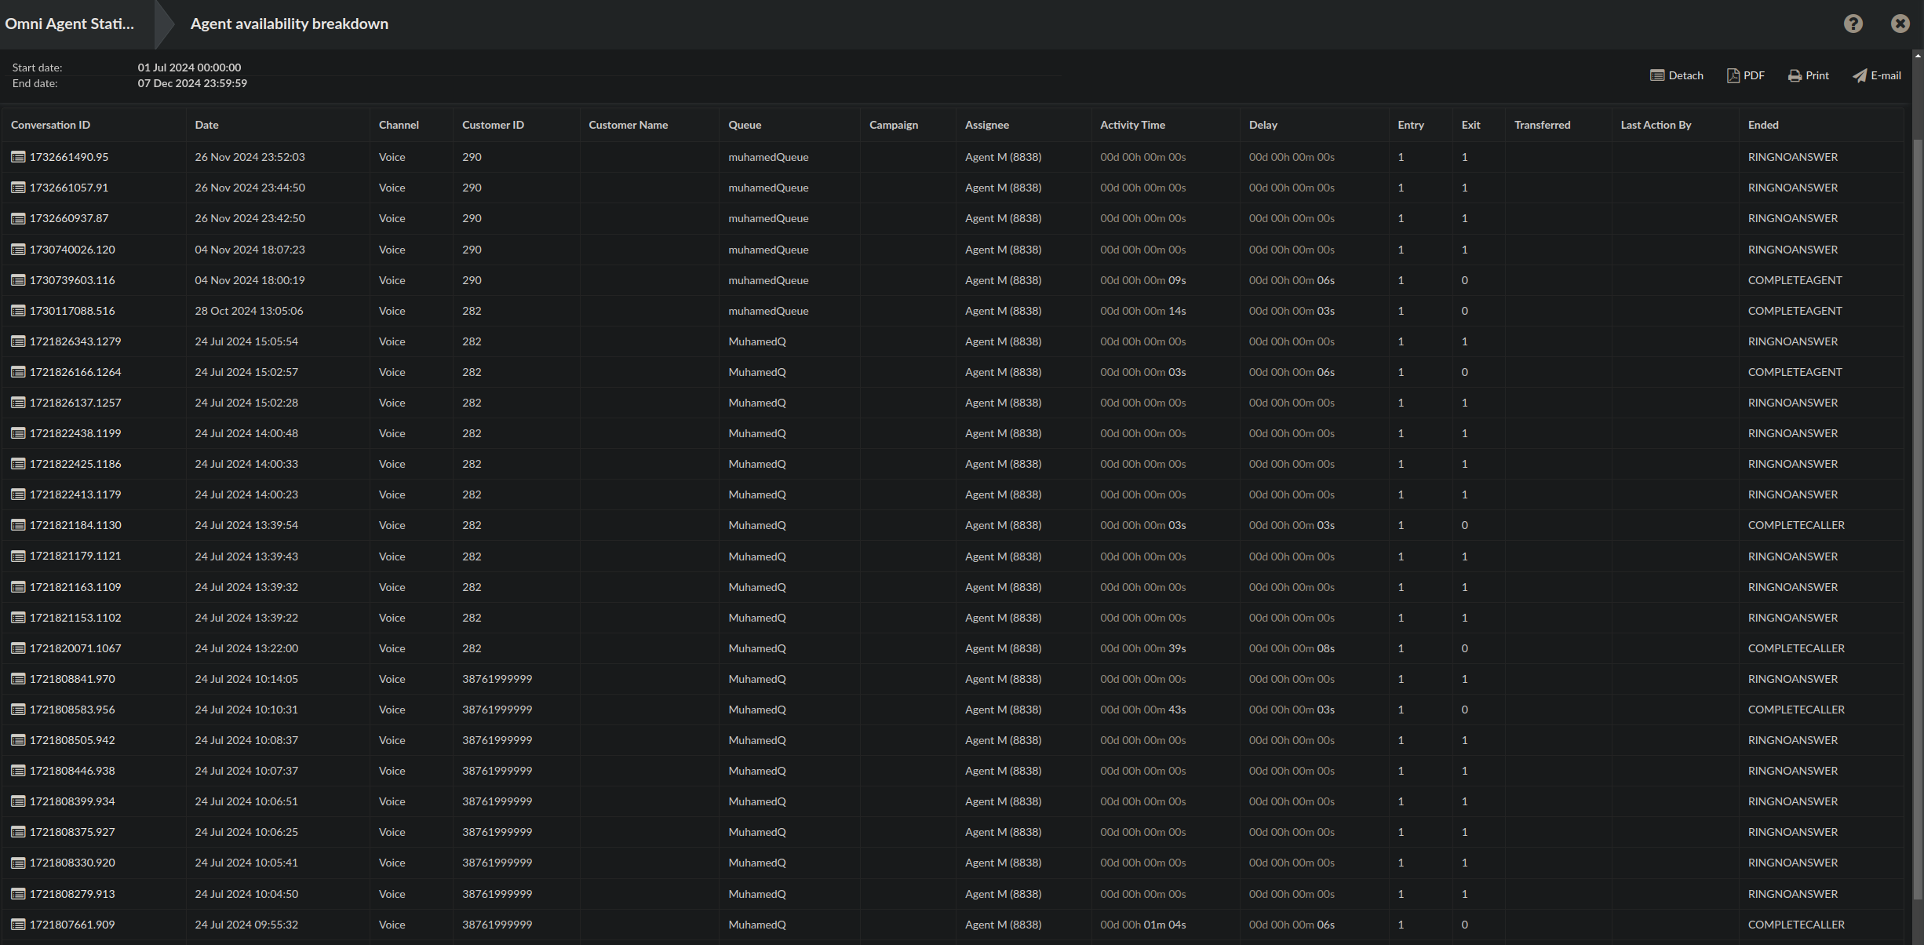Select Agent availability breakdown breadcrumb
The image size is (1924, 945).
coord(289,24)
